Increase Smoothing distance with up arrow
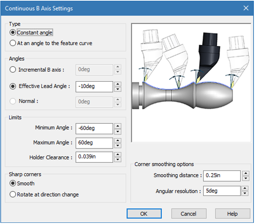This screenshot has width=255, height=224. [x=246, y=173]
